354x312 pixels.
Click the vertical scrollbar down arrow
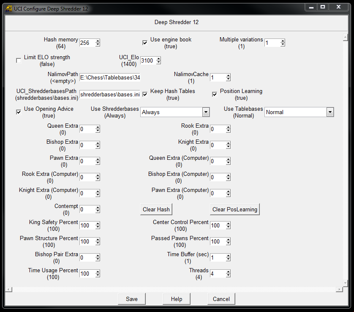(345, 283)
